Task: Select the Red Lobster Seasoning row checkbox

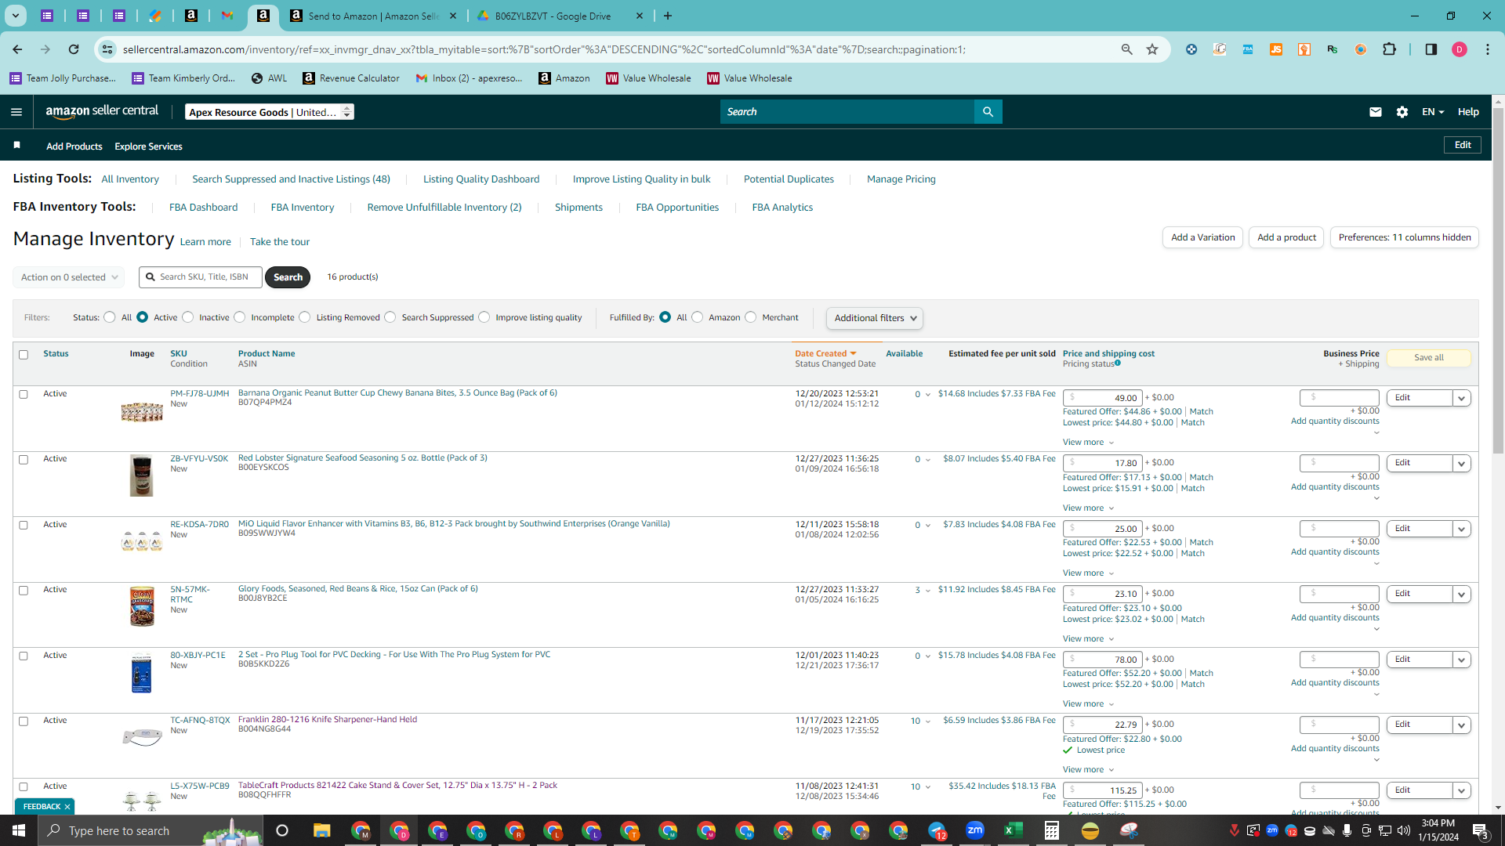Action: pyautogui.click(x=24, y=460)
